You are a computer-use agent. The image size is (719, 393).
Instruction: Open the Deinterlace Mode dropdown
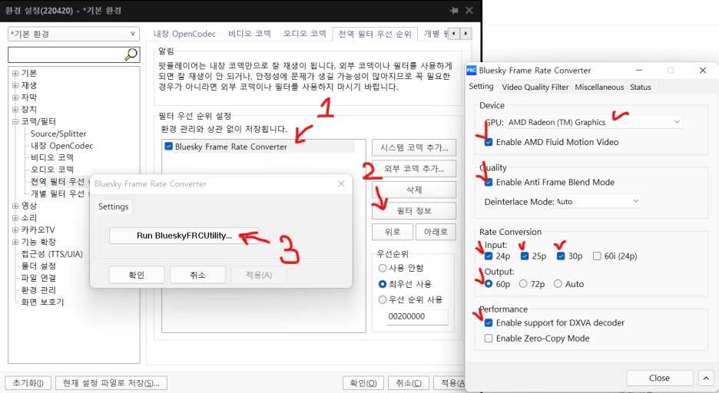point(598,201)
